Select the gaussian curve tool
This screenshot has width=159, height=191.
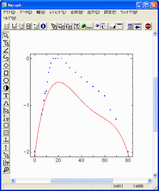(x=6, y=103)
